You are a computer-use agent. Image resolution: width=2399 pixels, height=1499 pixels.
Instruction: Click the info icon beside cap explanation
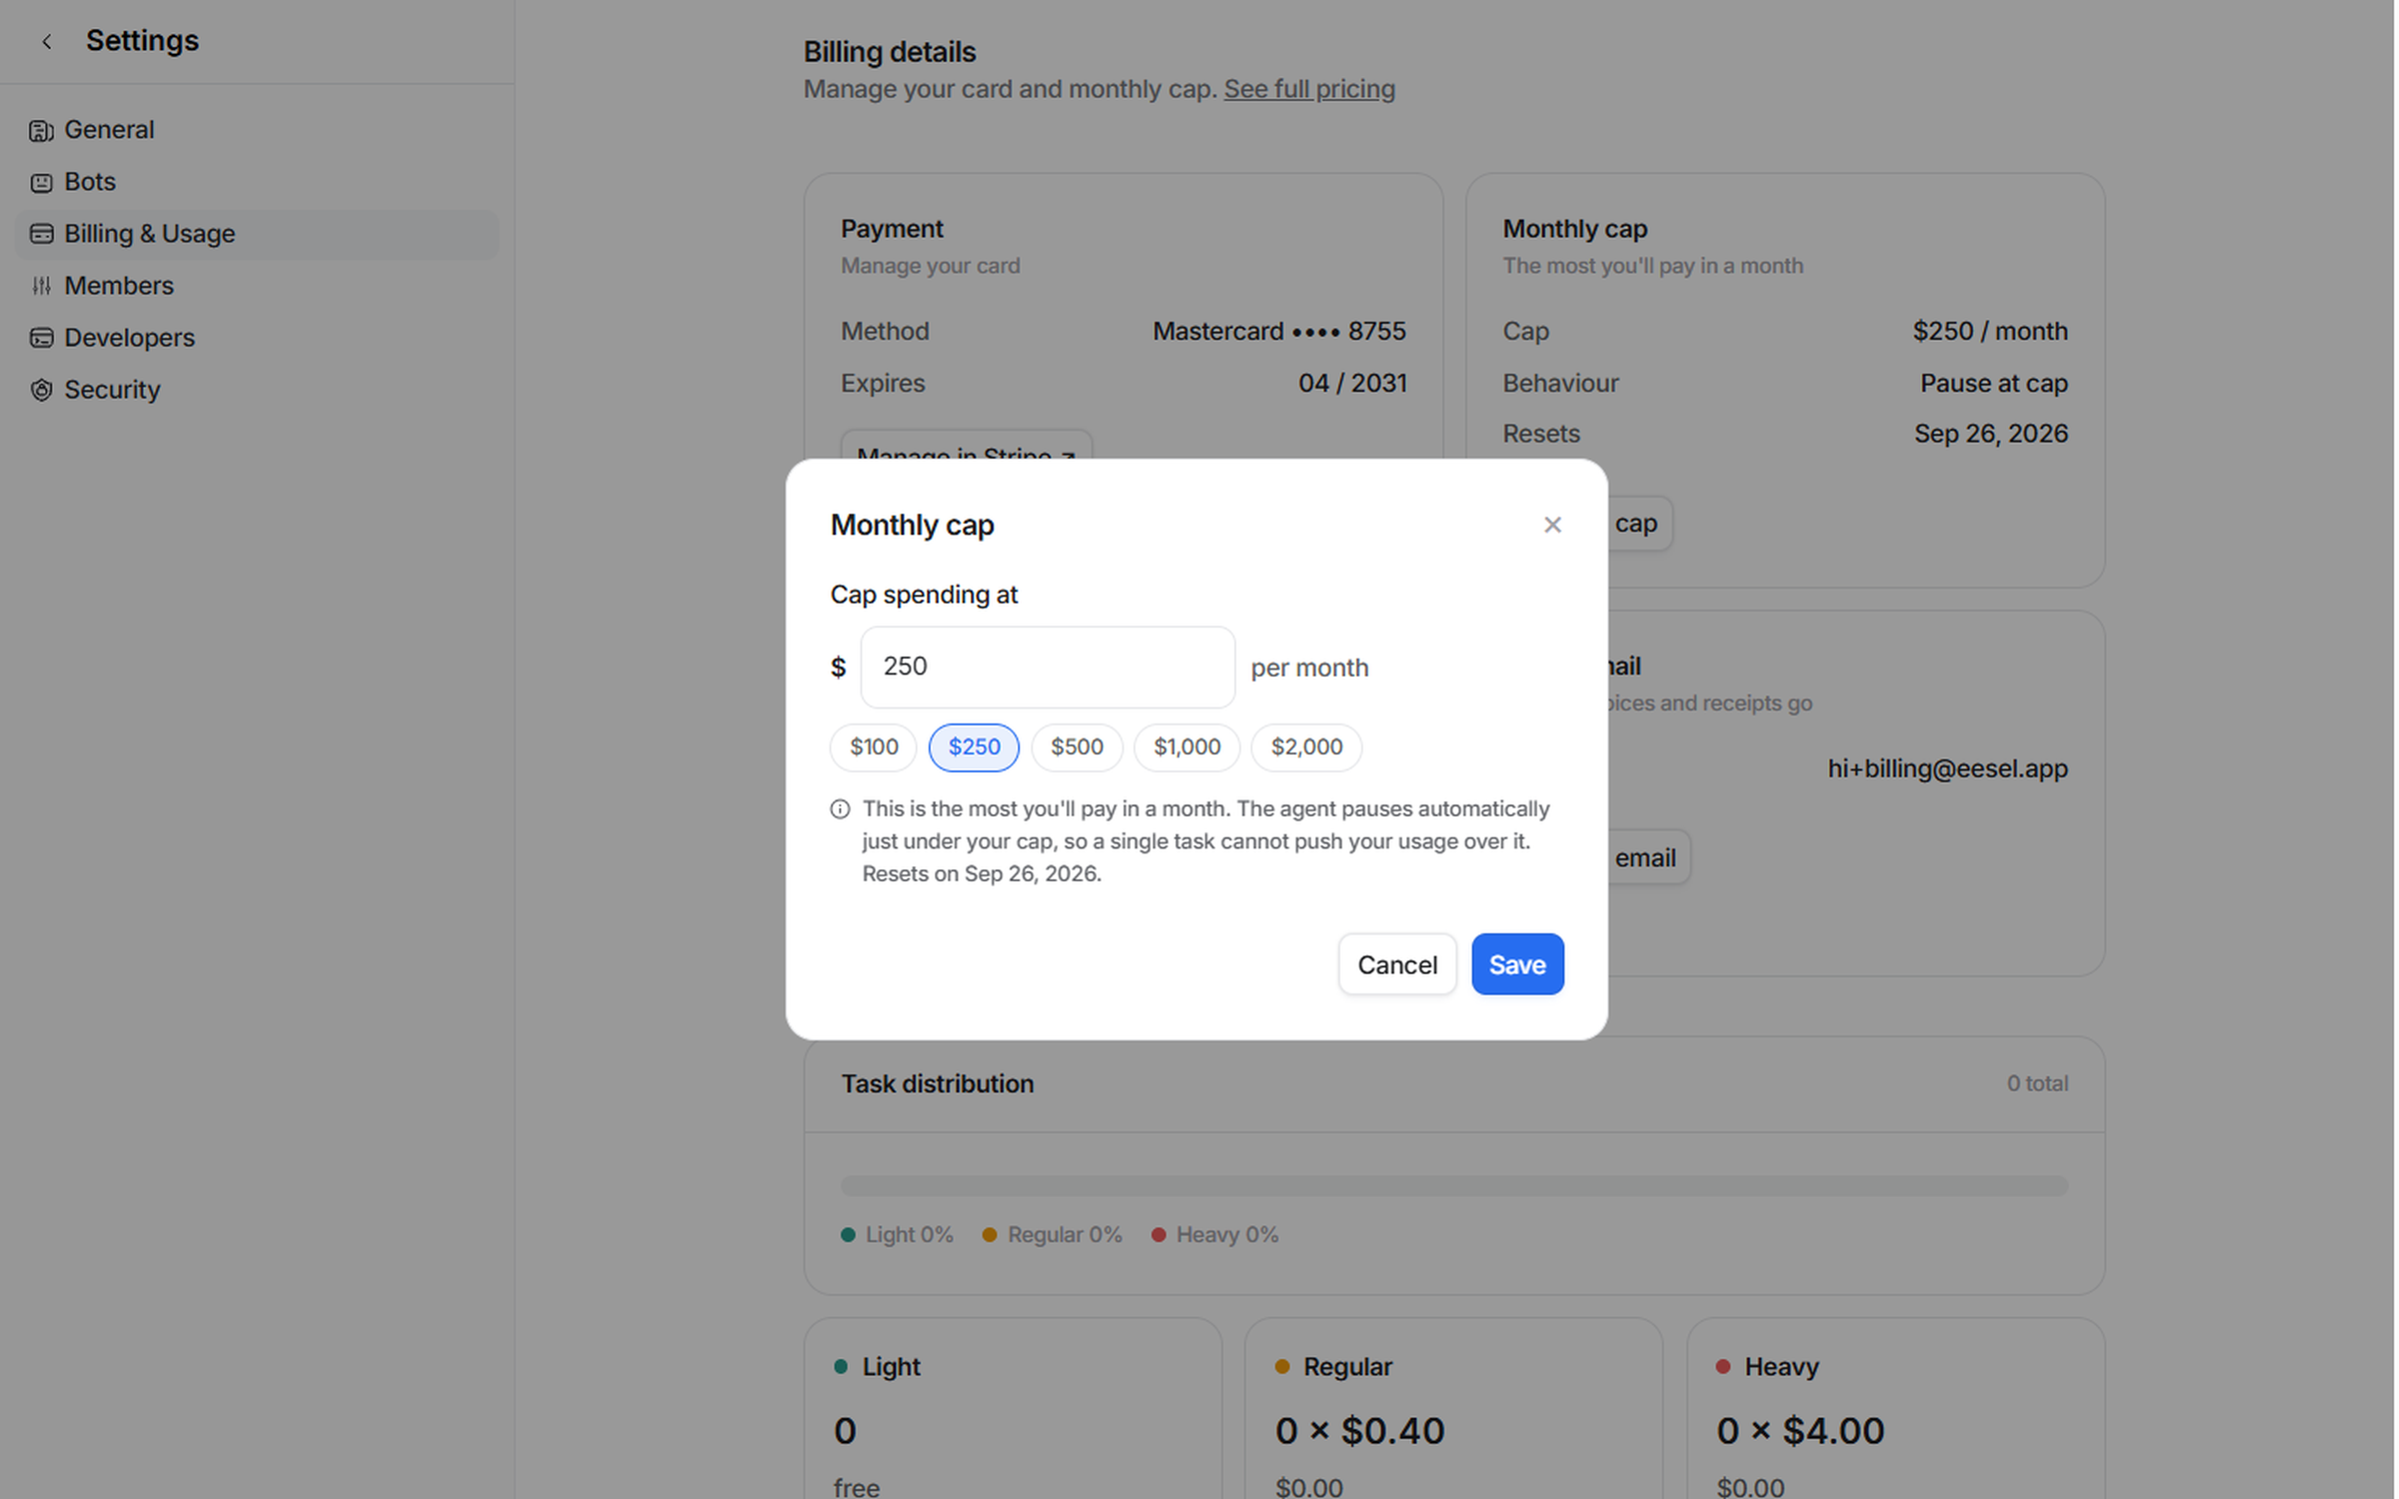pos(840,808)
